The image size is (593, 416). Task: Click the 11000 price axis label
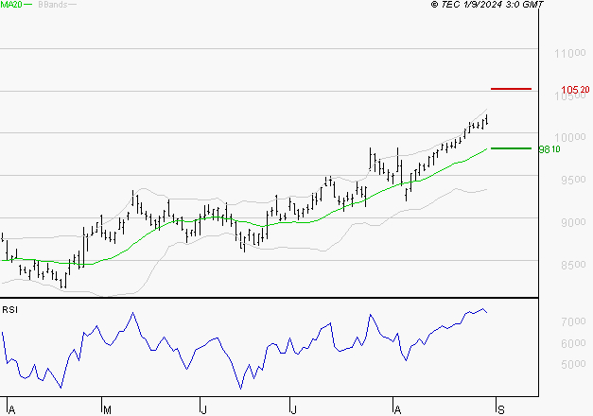point(570,53)
